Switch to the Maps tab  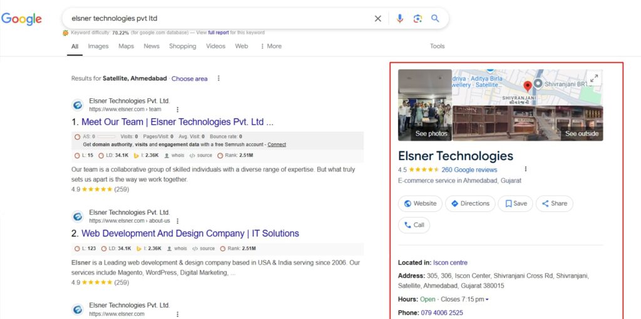[x=126, y=46]
